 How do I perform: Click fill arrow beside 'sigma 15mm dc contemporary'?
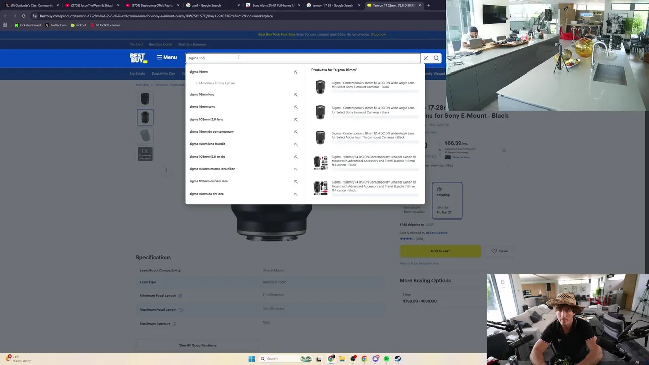(296, 132)
